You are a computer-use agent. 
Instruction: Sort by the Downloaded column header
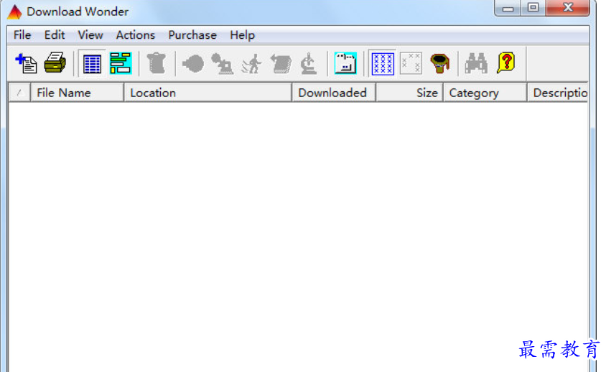pyautogui.click(x=334, y=93)
